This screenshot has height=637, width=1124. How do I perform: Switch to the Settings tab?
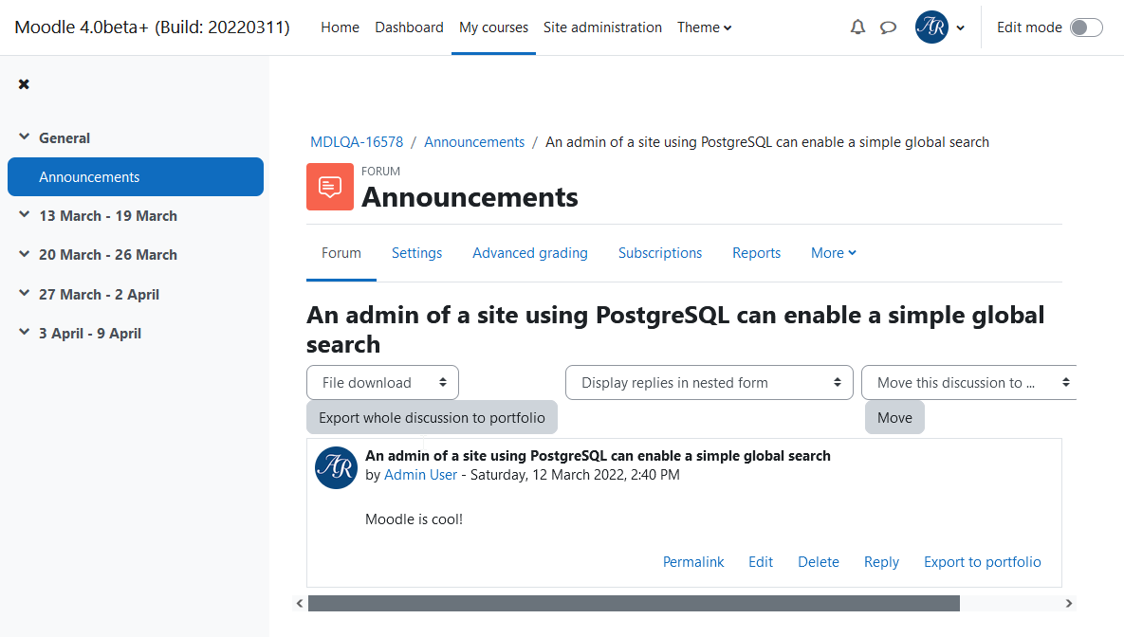coord(416,253)
